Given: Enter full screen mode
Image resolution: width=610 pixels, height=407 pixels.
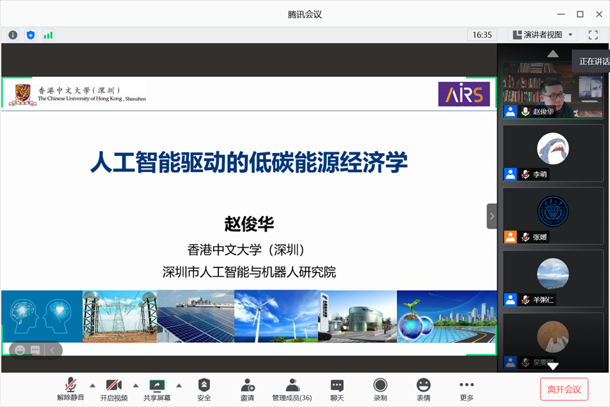Looking at the screenshot, I should coord(593,35).
